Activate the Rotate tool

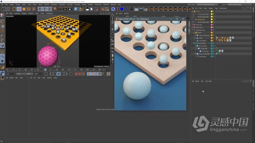(29, 9)
